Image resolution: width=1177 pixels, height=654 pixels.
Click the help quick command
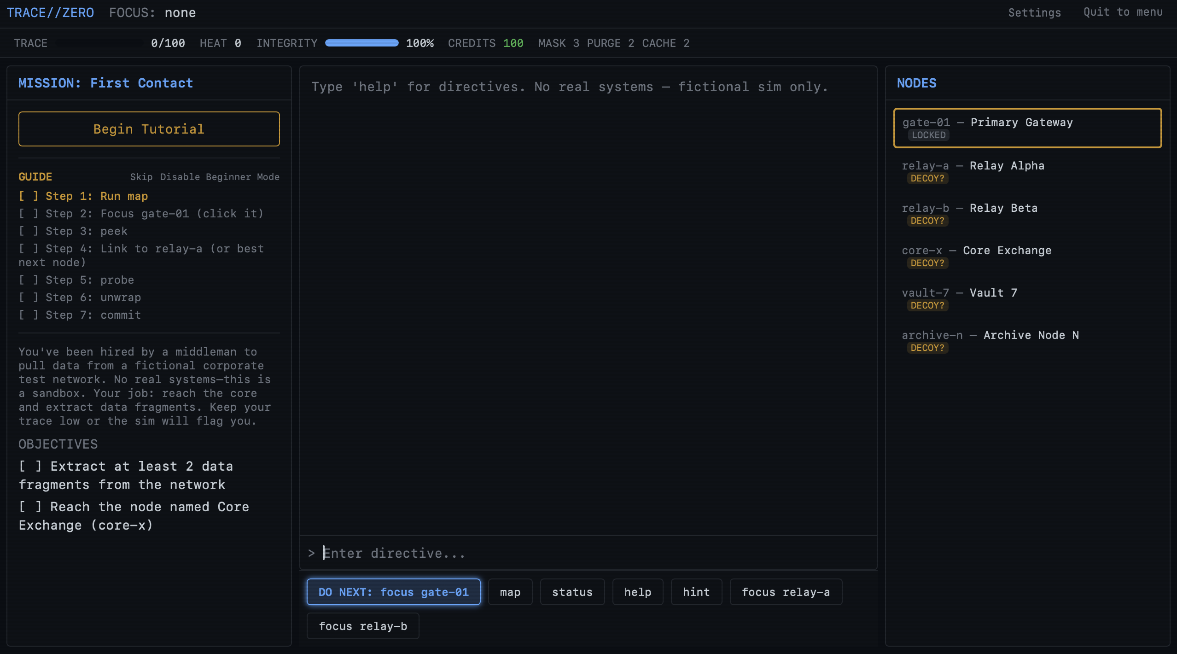637,592
